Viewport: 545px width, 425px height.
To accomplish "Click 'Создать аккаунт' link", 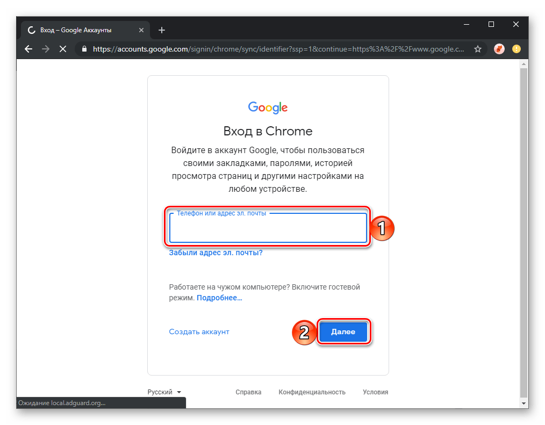I will click(x=199, y=332).
